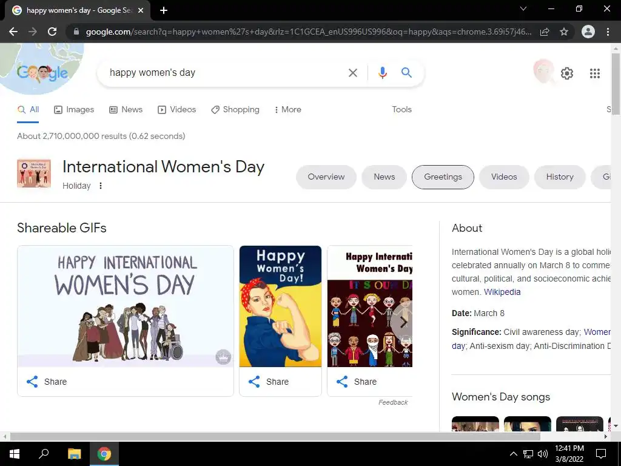Viewport: 621px width, 466px height.
Task: Open the Rosie the Riveter Happy Women's Day GIF
Action: (280, 306)
